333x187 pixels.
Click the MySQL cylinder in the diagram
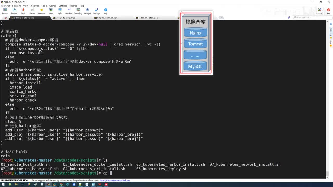point(195,66)
